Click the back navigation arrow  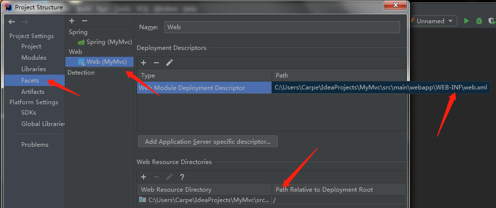(x=12, y=21)
